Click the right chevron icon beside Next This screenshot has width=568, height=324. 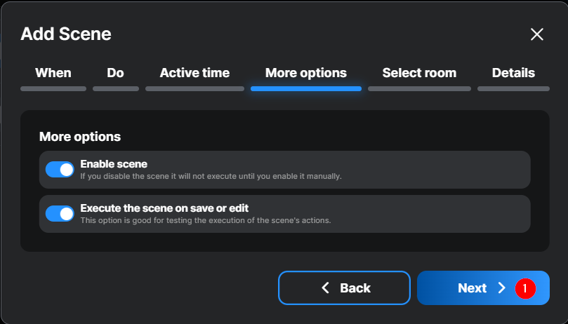pyautogui.click(x=501, y=288)
